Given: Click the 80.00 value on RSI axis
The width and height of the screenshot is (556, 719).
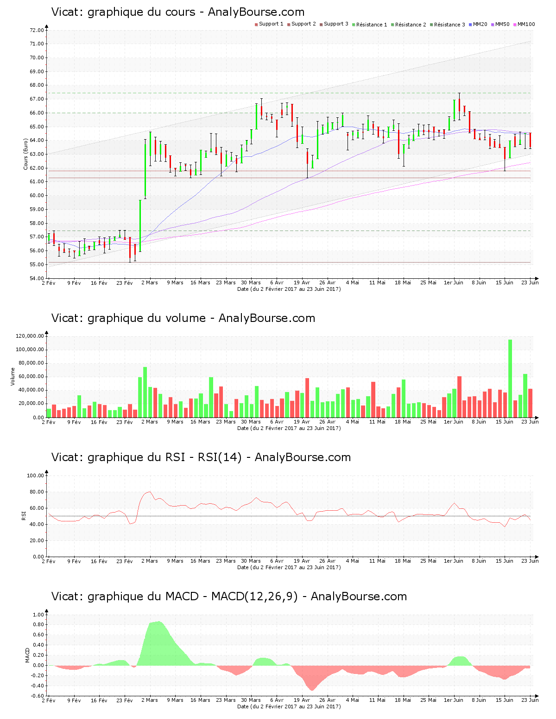Looking at the screenshot, I should point(37,492).
